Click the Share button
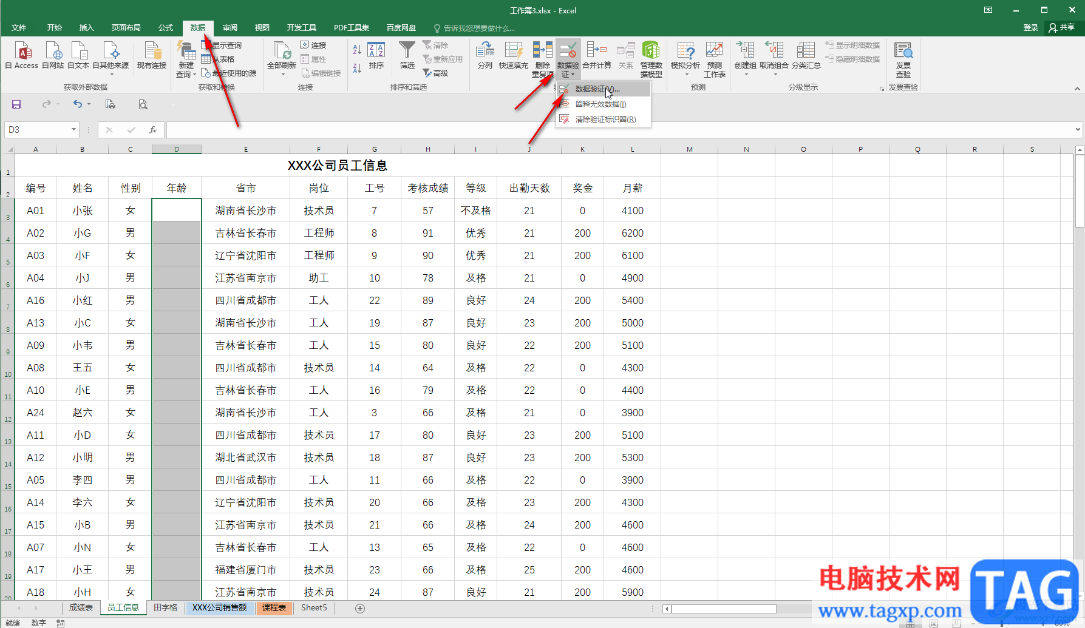Viewport: 1085px width, 628px height. point(1062,27)
